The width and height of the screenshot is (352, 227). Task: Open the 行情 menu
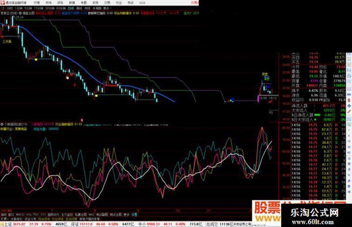37,3
